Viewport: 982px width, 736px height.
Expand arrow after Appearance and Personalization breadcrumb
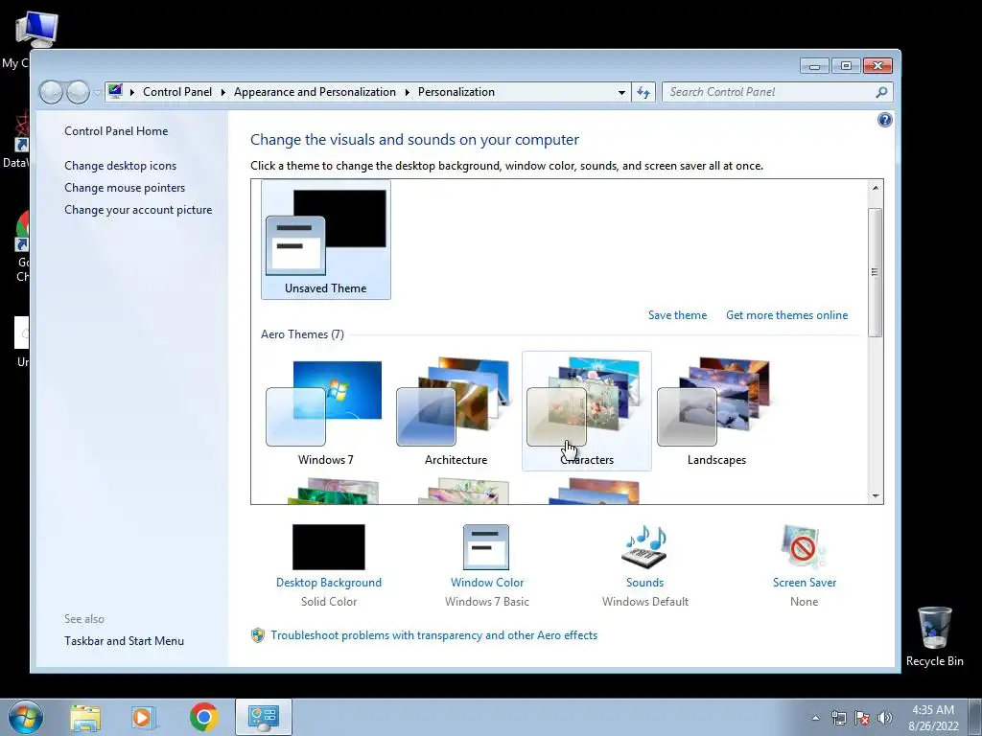[x=407, y=92]
